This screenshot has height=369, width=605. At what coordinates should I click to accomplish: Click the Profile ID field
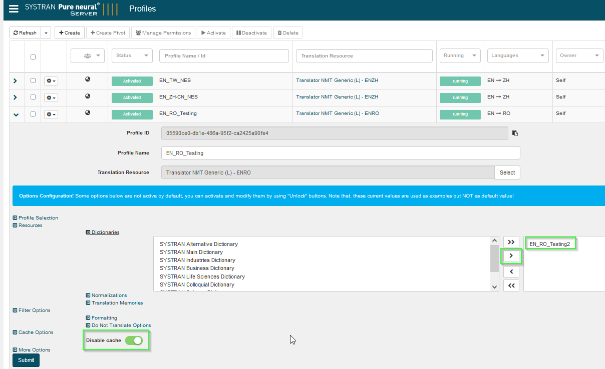click(x=335, y=133)
